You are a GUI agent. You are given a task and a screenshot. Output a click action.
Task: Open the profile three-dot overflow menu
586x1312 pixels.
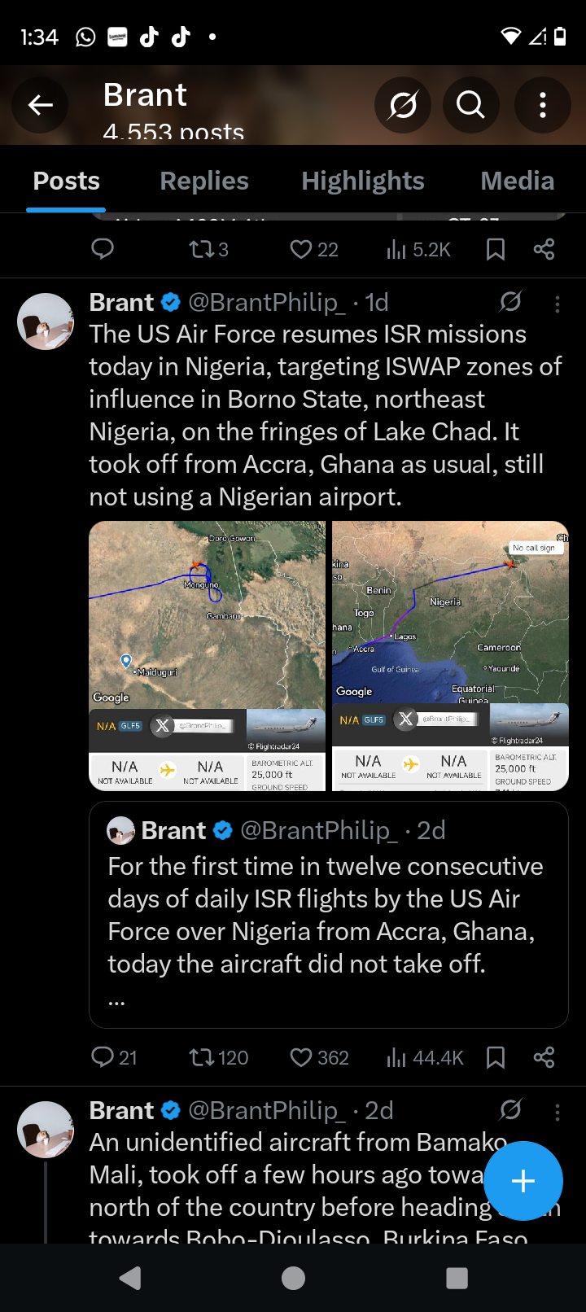[543, 105]
